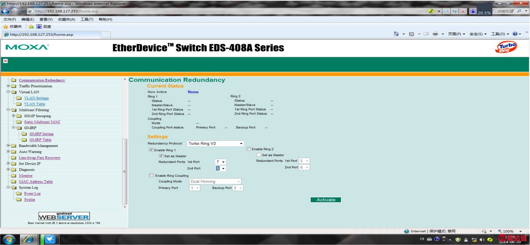Expand the Traffic Prioritization tree node

[8, 86]
